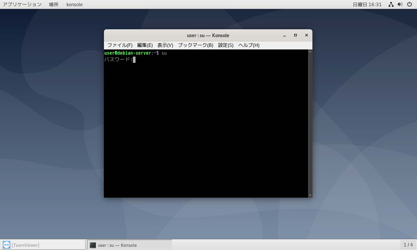Open the konsole app menu in top panel

point(74,5)
